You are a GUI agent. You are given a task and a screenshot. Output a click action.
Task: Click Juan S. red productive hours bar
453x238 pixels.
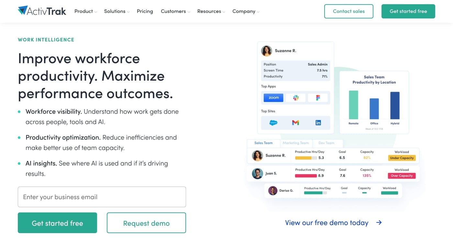tap(306, 176)
